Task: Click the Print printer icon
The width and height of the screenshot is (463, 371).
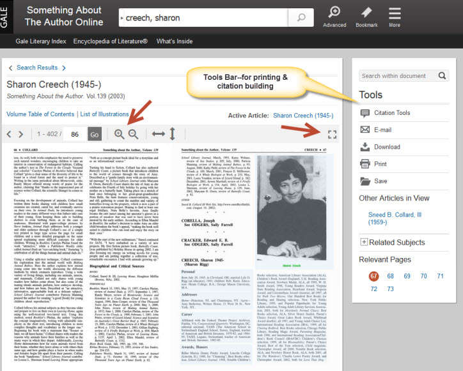Action: point(365,163)
